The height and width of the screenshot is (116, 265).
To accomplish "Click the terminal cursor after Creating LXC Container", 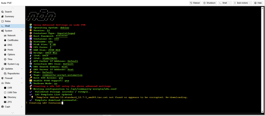I will tap(62, 103).
